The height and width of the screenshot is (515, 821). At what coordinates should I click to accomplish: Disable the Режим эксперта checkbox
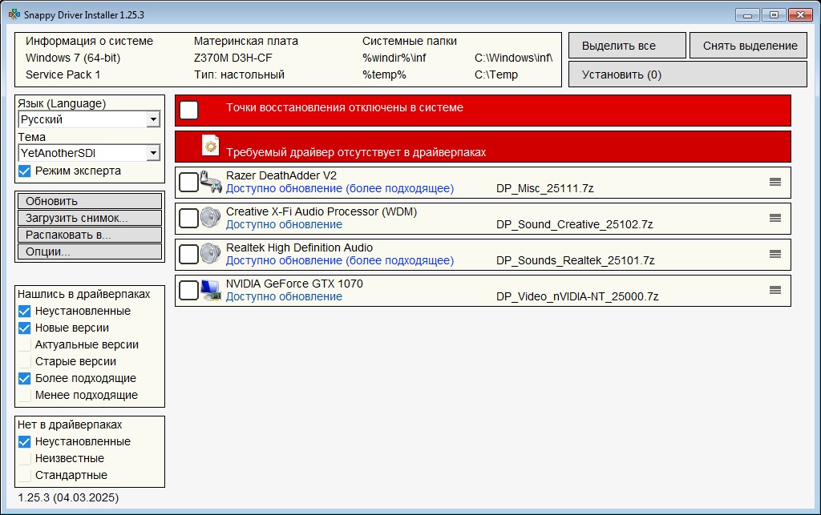pyautogui.click(x=25, y=171)
